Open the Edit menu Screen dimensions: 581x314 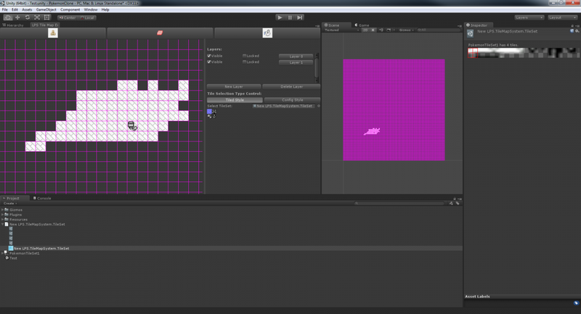(x=15, y=9)
